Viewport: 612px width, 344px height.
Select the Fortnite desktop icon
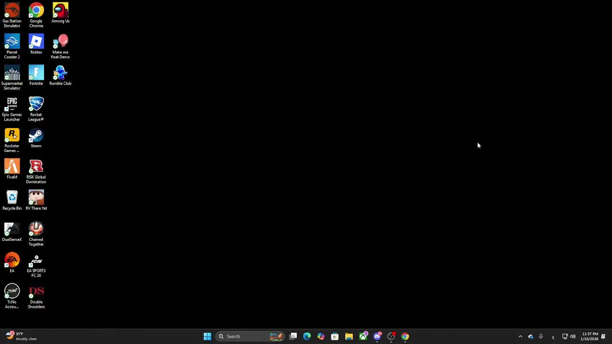[x=36, y=75]
